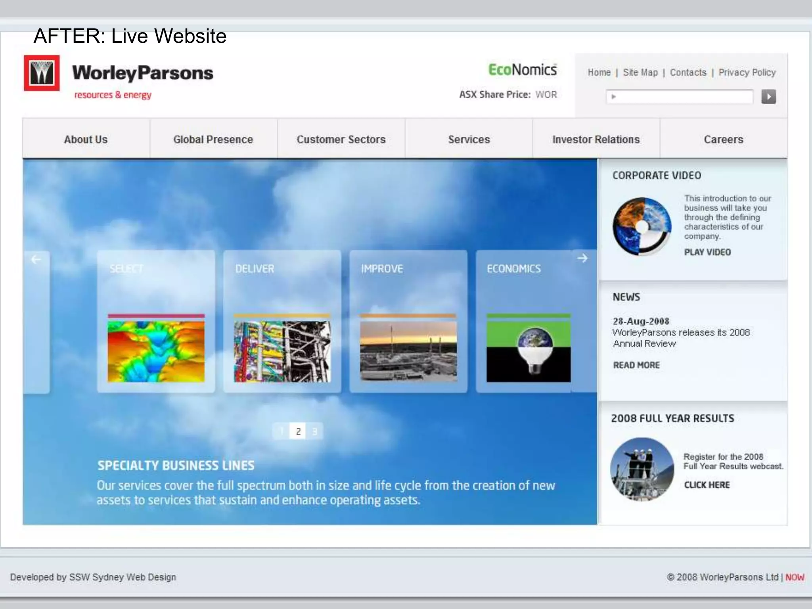Open the Privacy Policy link
Viewport: 812px width, 609px height.
(x=747, y=73)
